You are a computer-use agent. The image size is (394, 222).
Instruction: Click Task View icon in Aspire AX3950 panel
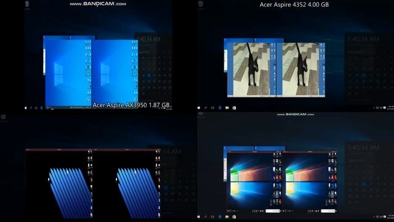[x=36, y=108]
